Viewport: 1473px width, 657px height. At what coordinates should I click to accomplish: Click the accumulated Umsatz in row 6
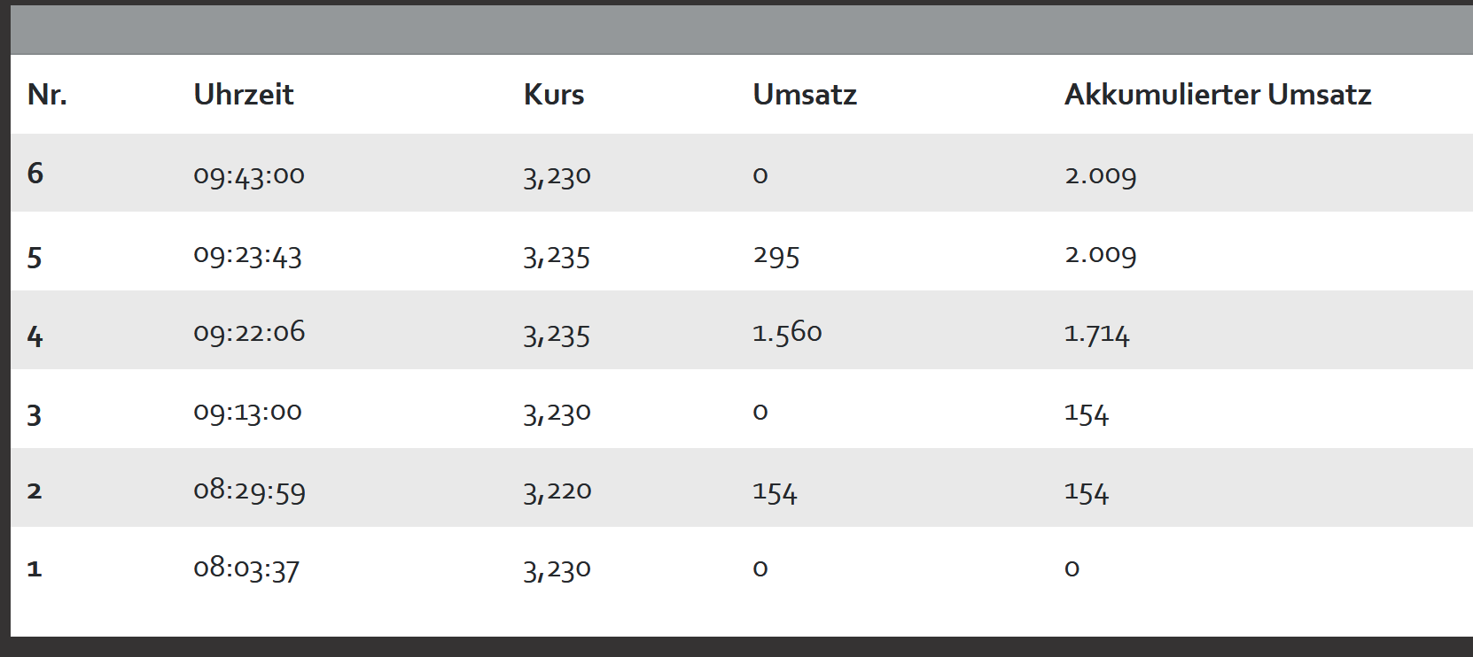[1101, 175]
